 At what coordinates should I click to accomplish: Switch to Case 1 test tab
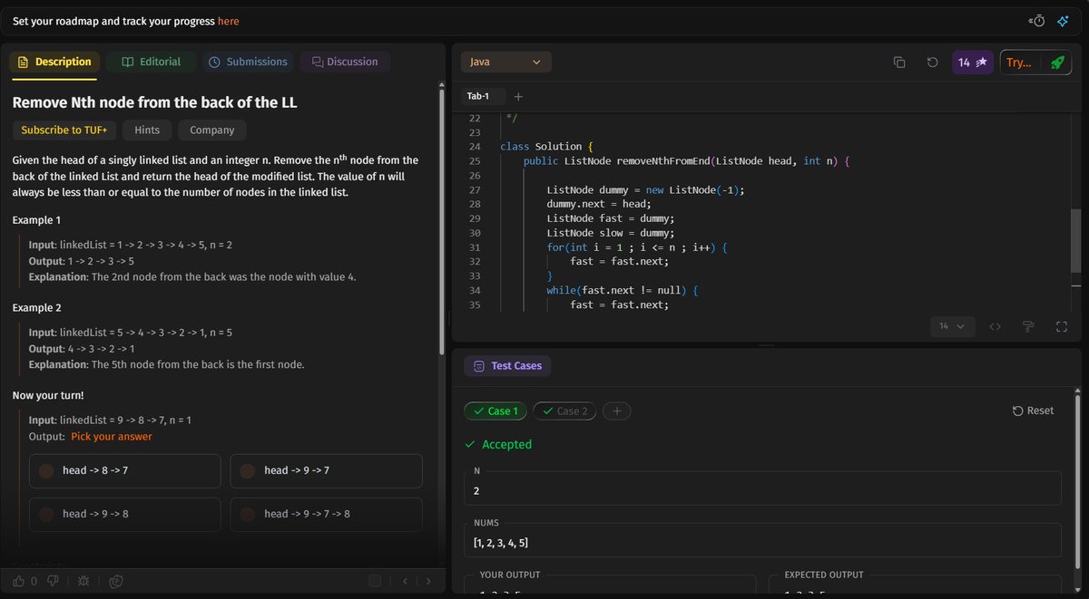tap(495, 411)
